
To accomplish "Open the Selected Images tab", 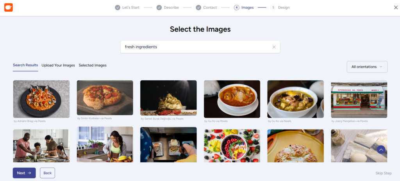I will coord(93,66).
